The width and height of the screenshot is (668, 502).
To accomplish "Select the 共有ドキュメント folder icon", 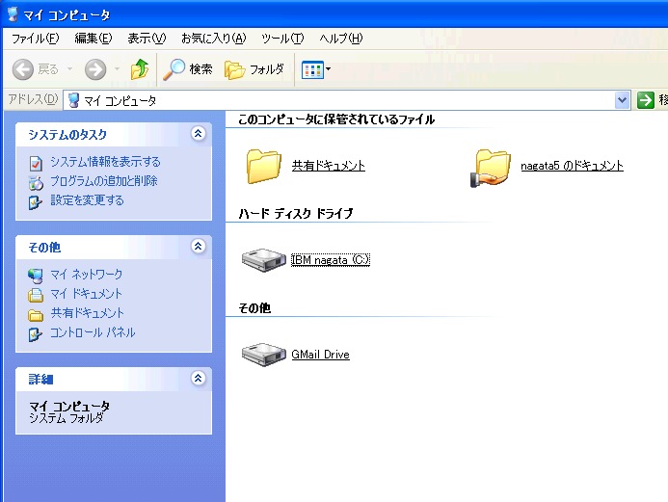I will 264,166.
